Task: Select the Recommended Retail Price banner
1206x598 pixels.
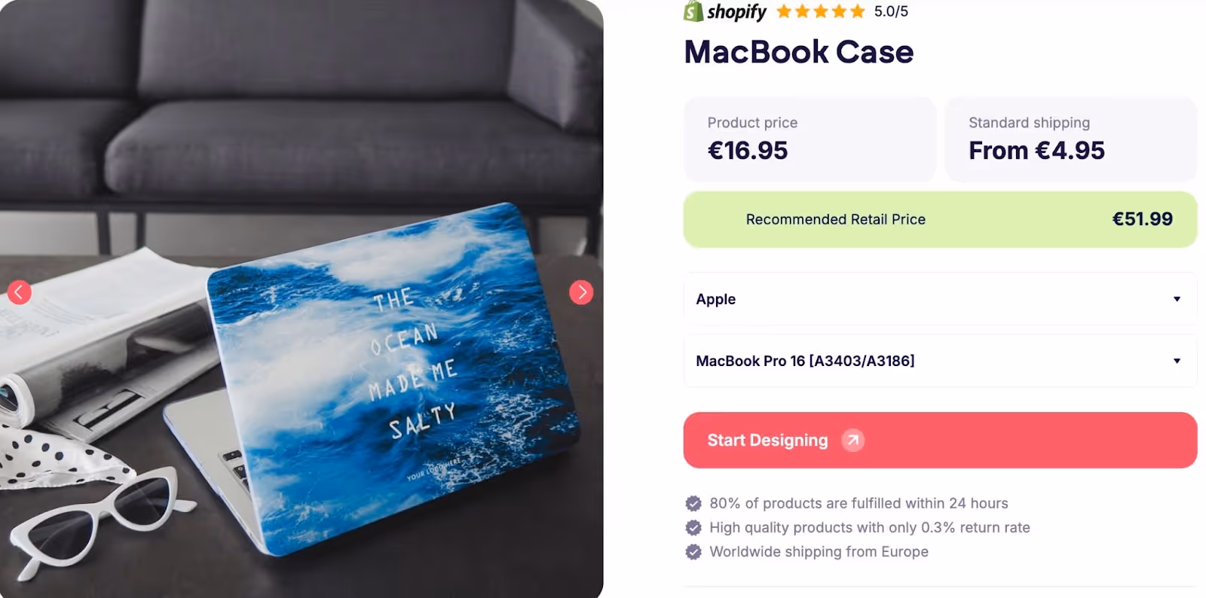Action: tap(940, 219)
